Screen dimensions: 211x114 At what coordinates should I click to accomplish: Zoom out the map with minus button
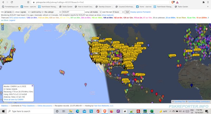click(x=3, y=29)
